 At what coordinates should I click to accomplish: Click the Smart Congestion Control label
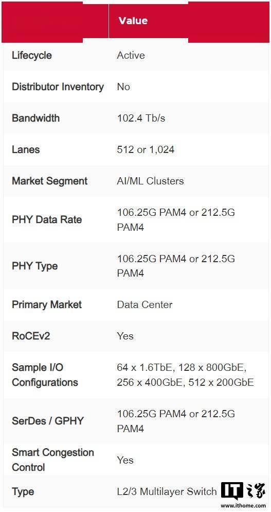pos(53,460)
